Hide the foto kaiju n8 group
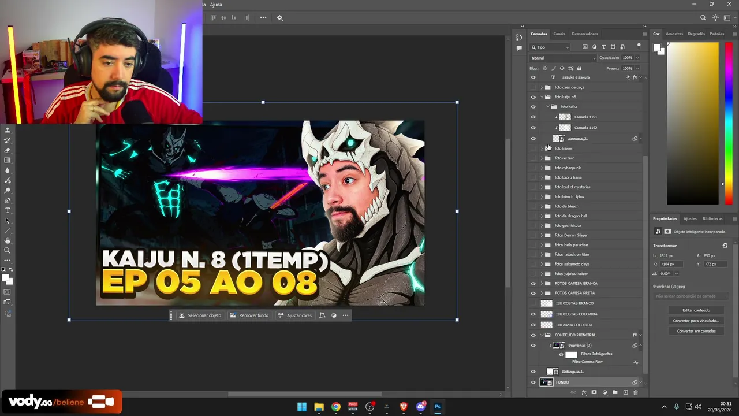739x416 pixels. click(533, 97)
